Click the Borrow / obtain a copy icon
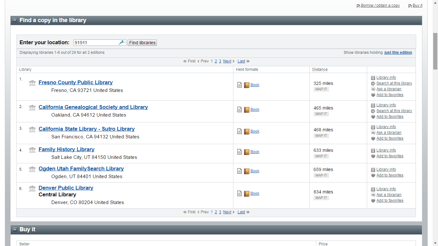Viewport: 438px width, 246px height. [358, 5]
